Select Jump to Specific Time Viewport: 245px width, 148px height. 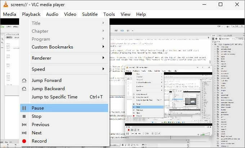tap(54, 97)
